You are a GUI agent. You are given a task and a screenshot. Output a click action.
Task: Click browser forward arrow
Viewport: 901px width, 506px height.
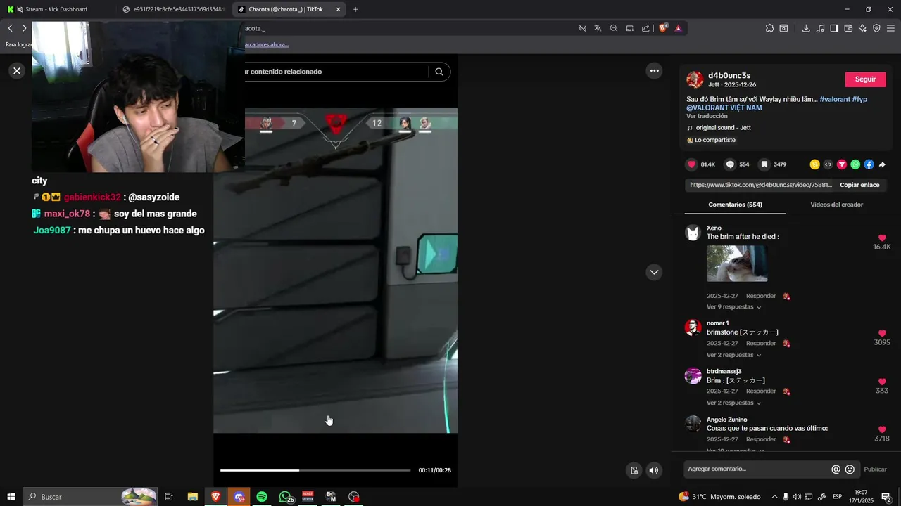coord(24,28)
